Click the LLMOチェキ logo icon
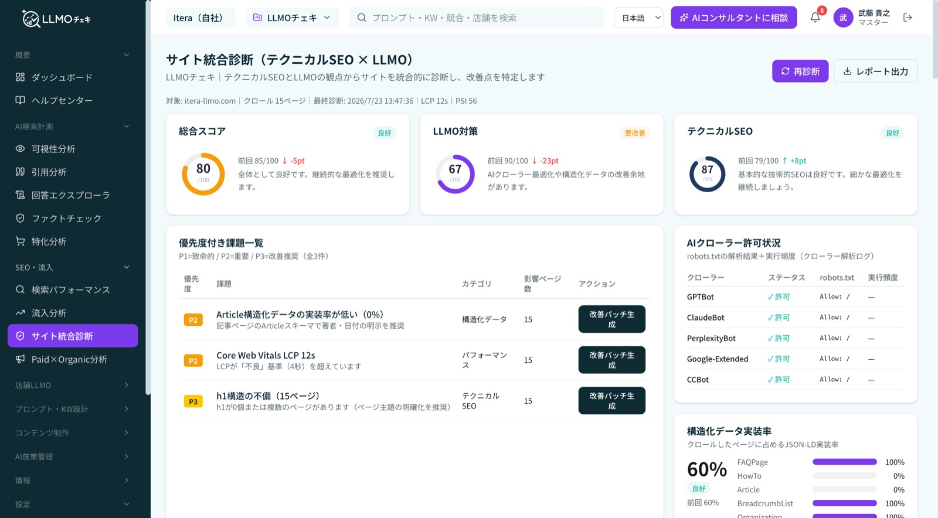The image size is (938, 518). coord(30,18)
